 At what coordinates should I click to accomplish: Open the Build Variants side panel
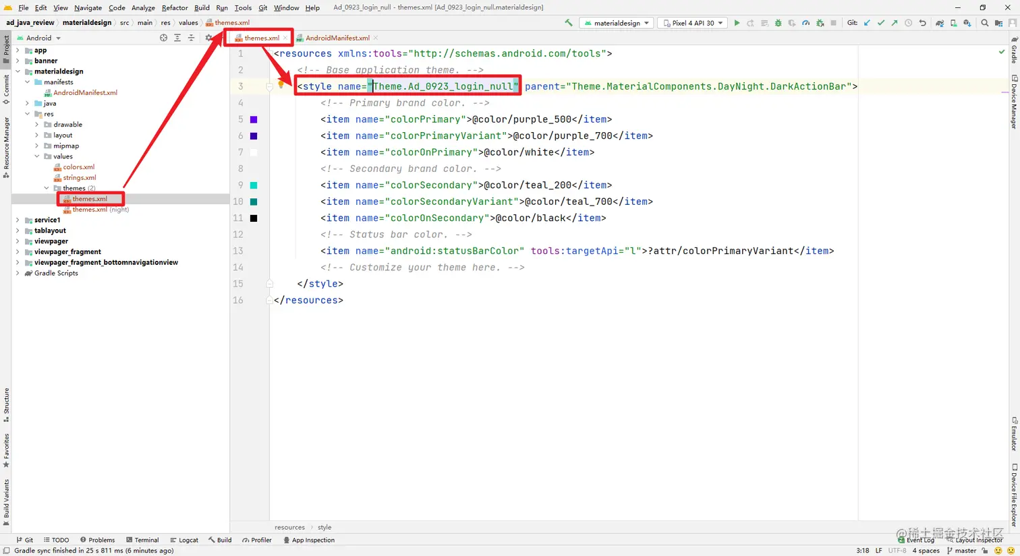pos(6,502)
